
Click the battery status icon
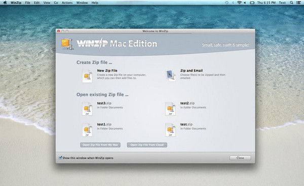(x=252, y=3)
